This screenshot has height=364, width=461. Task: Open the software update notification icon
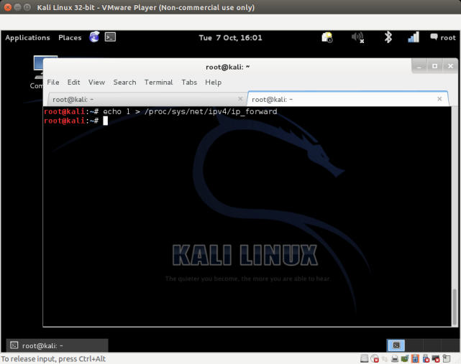click(327, 37)
